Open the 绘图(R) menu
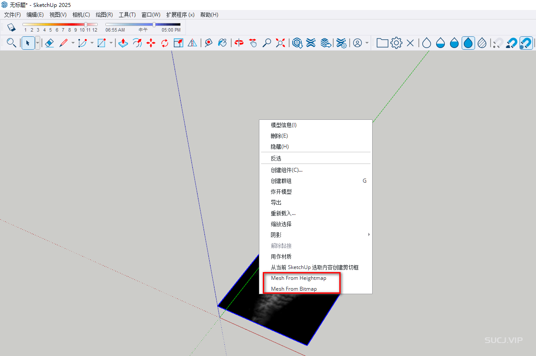 pos(104,15)
